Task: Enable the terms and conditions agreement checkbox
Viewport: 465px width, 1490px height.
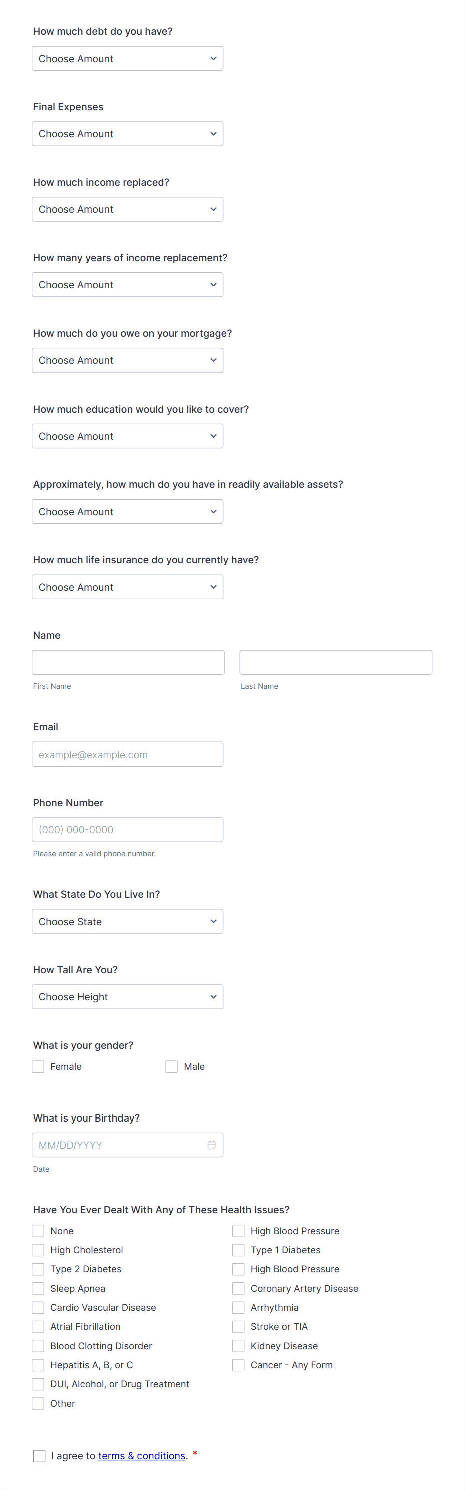Action: [x=39, y=1456]
